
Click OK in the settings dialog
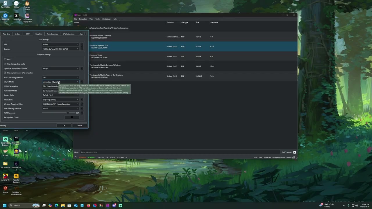point(64,125)
